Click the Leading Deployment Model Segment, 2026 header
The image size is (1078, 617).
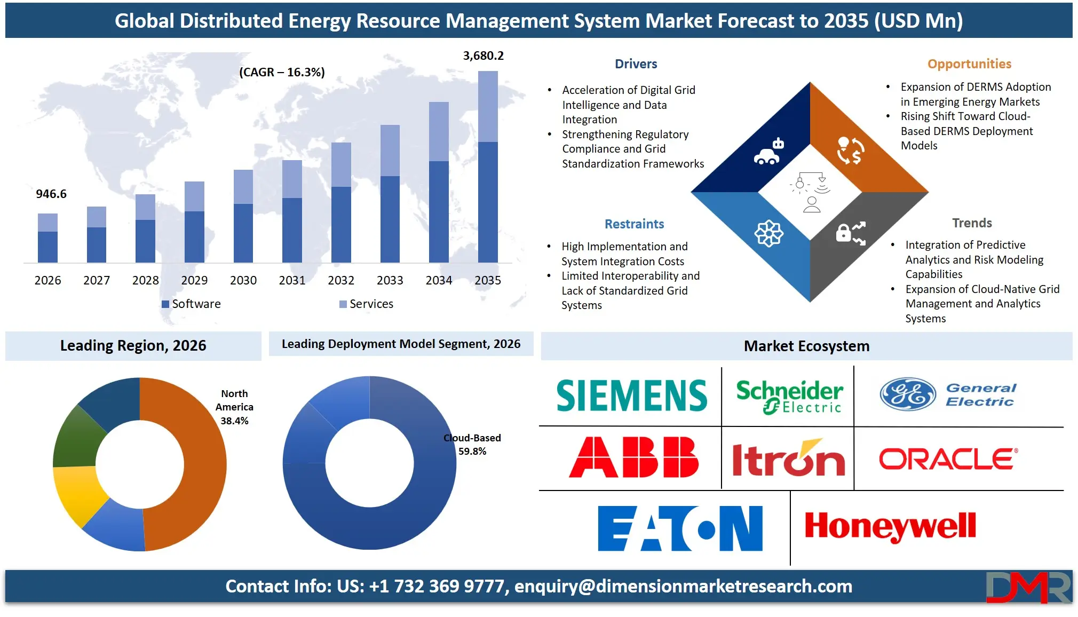coord(401,344)
